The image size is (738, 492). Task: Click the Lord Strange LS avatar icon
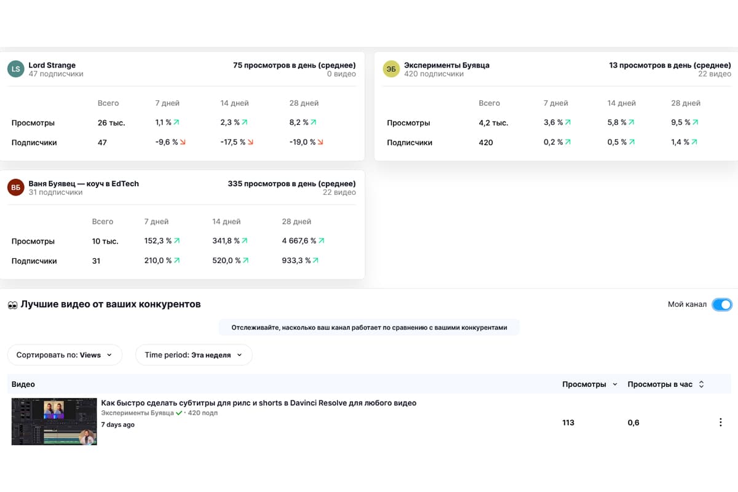coord(15,69)
